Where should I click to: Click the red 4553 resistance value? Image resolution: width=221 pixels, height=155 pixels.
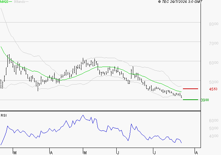coord(213,89)
